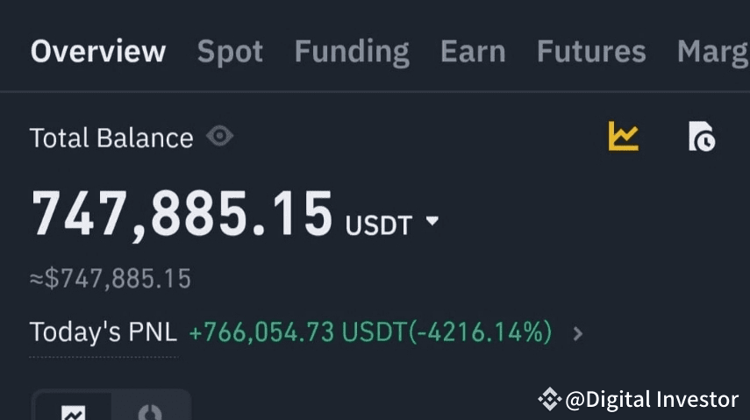Click the Binance logo beside Digital Investor
The image size is (750, 420).
(x=549, y=399)
